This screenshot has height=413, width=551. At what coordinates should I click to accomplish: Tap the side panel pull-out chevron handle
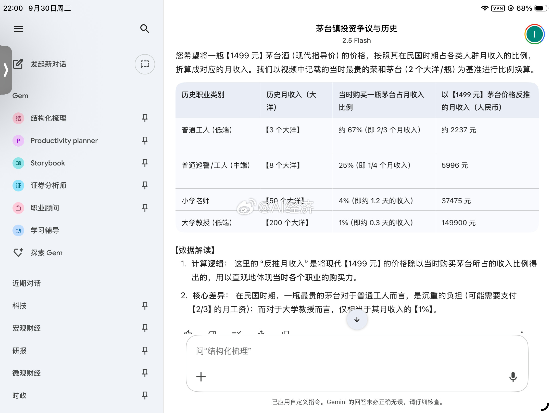pyautogui.click(x=6, y=70)
